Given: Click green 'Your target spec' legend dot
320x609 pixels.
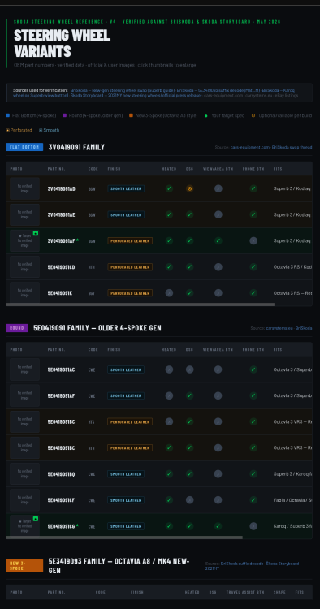Looking at the screenshot, I should [x=206, y=116].
